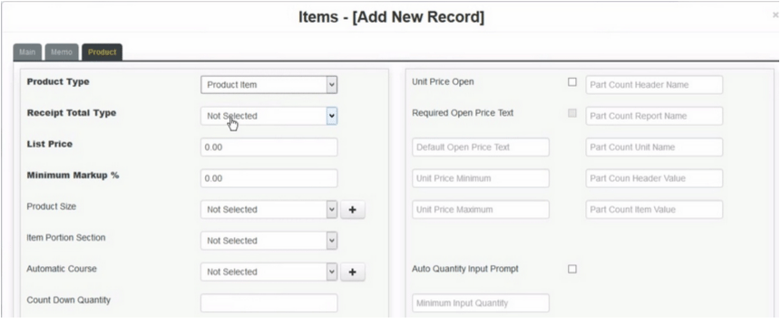
Task: Check the Auto Quantity Input Prompt box
Action: tap(572, 269)
